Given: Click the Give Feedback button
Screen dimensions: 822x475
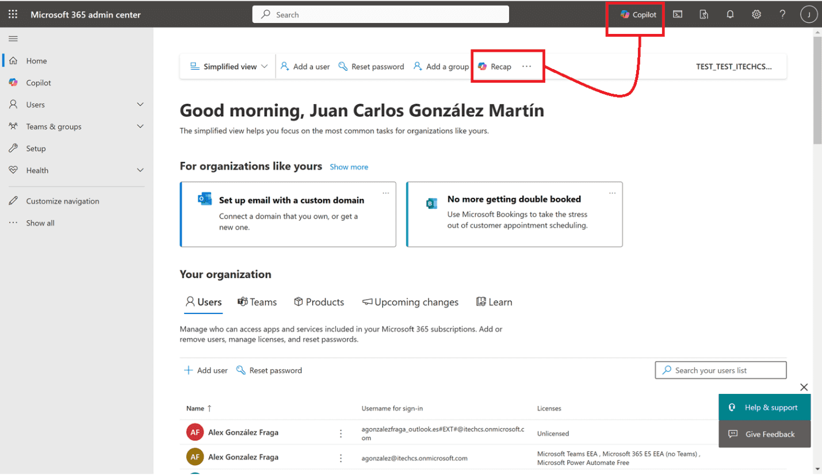Looking at the screenshot, I should [x=764, y=434].
